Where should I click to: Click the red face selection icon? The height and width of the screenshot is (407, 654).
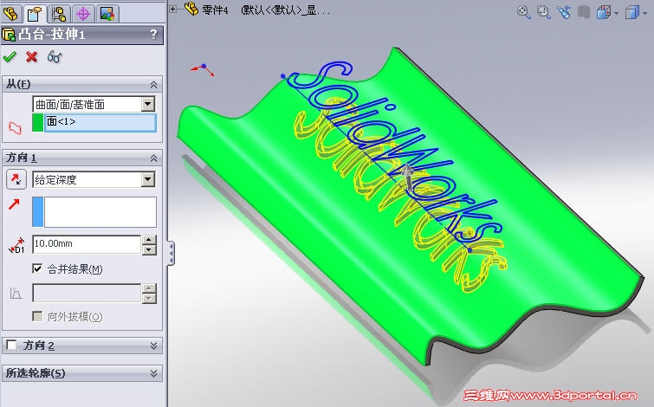click(x=15, y=127)
